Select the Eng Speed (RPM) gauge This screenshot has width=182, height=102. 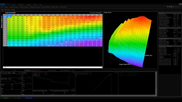(x=11, y=75)
